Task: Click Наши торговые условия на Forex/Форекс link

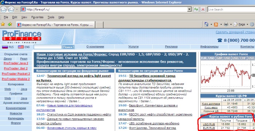Action: pyautogui.click(x=72, y=54)
